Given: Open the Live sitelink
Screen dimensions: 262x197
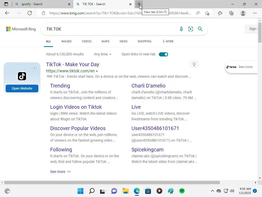Looking at the screenshot, I should (136, 107).
